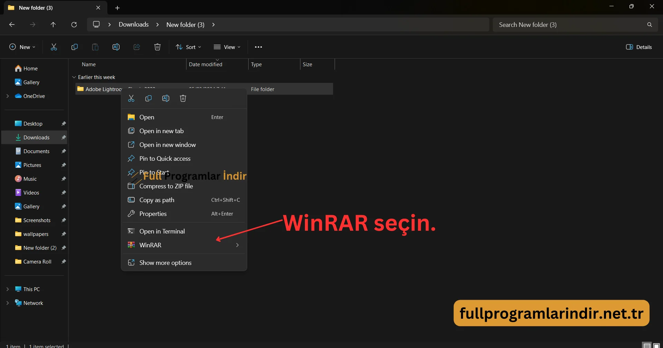Click Copy icon in context menu
Screen dimensions: 663x348
pyautogui.click(x=148, y=98)
